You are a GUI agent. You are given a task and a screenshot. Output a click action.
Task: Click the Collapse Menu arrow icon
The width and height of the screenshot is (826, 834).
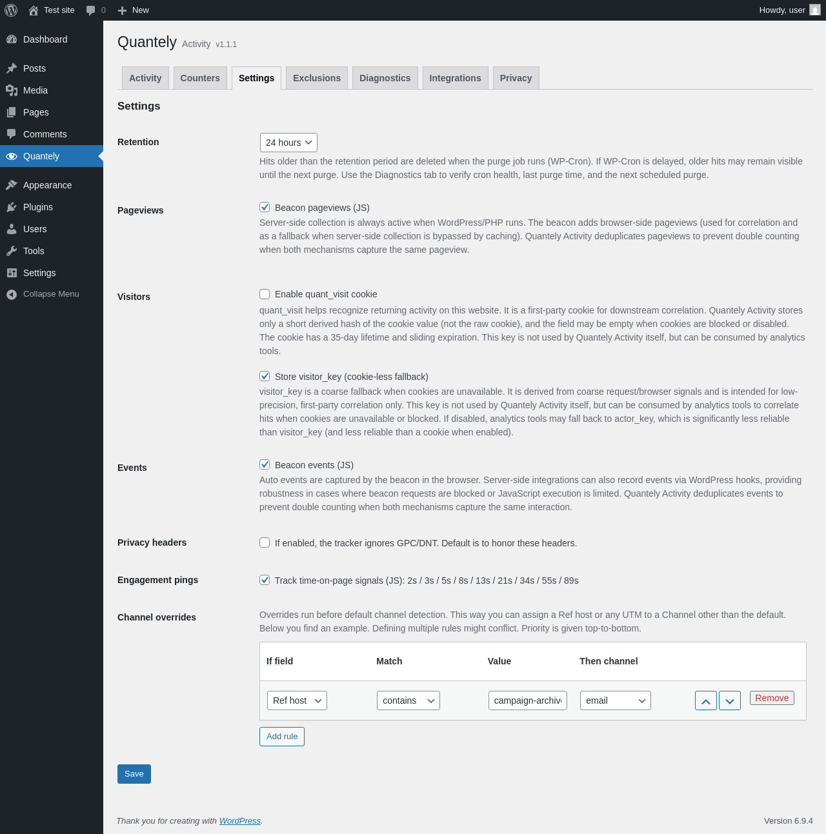pos(12,294)
